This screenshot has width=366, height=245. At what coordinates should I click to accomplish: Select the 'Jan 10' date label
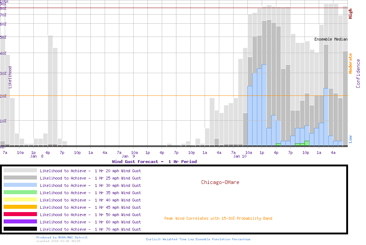tap(240, 157)
